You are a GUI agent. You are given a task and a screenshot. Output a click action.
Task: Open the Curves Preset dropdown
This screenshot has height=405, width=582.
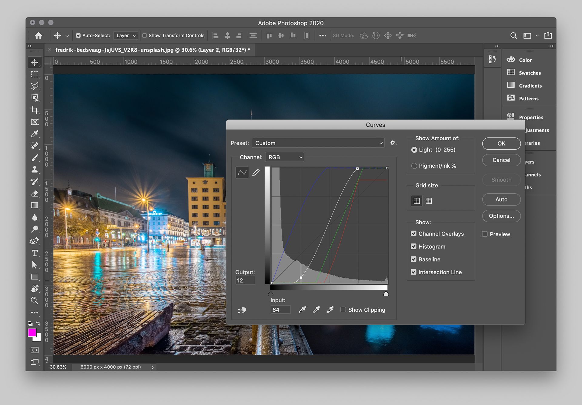pos(318,143)
